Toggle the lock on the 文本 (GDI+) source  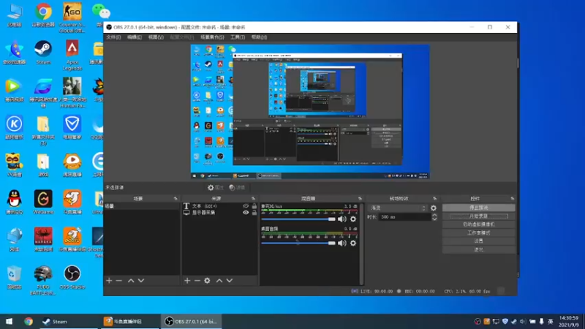click(x=254, y=206)
